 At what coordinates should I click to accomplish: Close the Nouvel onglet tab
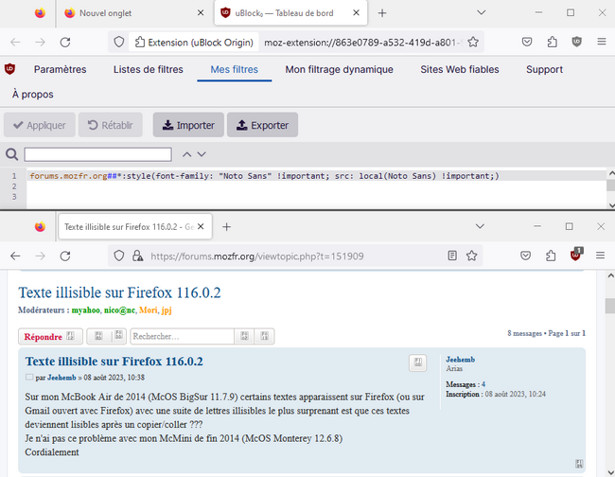(201, 13)
